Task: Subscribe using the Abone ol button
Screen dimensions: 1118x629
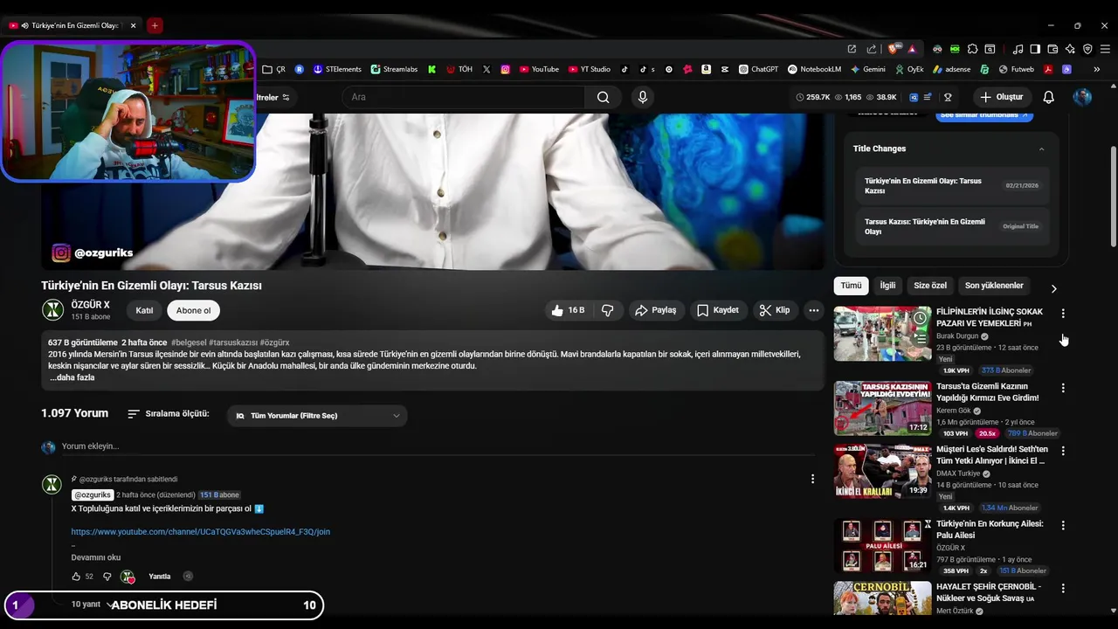Action: pyautogui.click(x=193, y=310)
